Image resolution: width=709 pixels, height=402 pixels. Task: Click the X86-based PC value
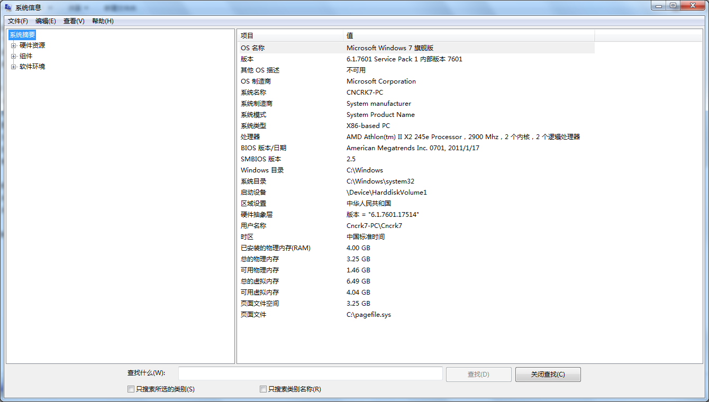[x=368, y=126]
